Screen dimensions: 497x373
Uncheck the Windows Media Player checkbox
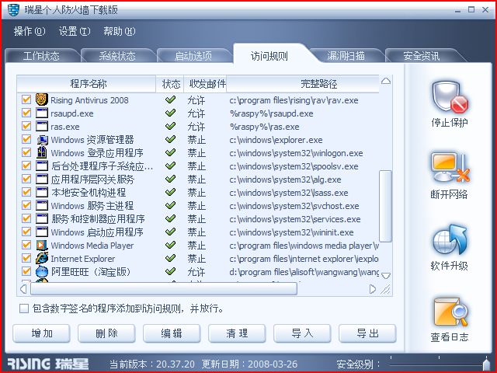(x=26, y=246)
